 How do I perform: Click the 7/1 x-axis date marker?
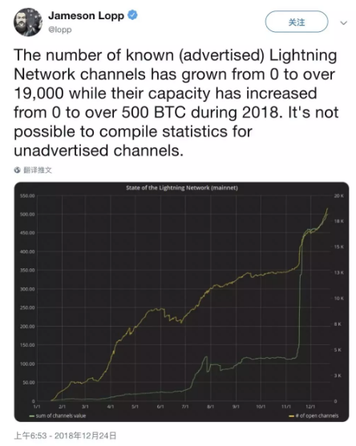185,407
